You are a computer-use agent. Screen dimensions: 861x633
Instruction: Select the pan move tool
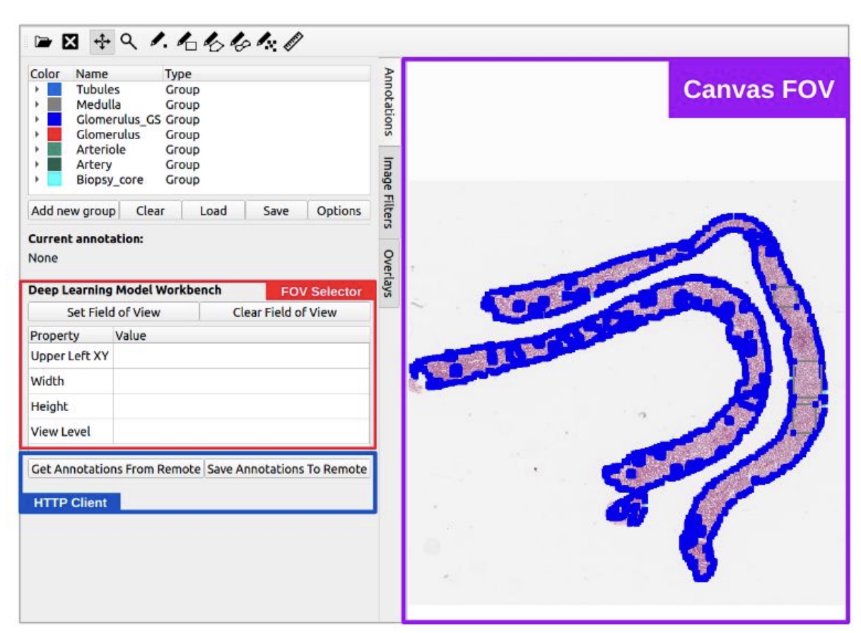coord(102,42)
